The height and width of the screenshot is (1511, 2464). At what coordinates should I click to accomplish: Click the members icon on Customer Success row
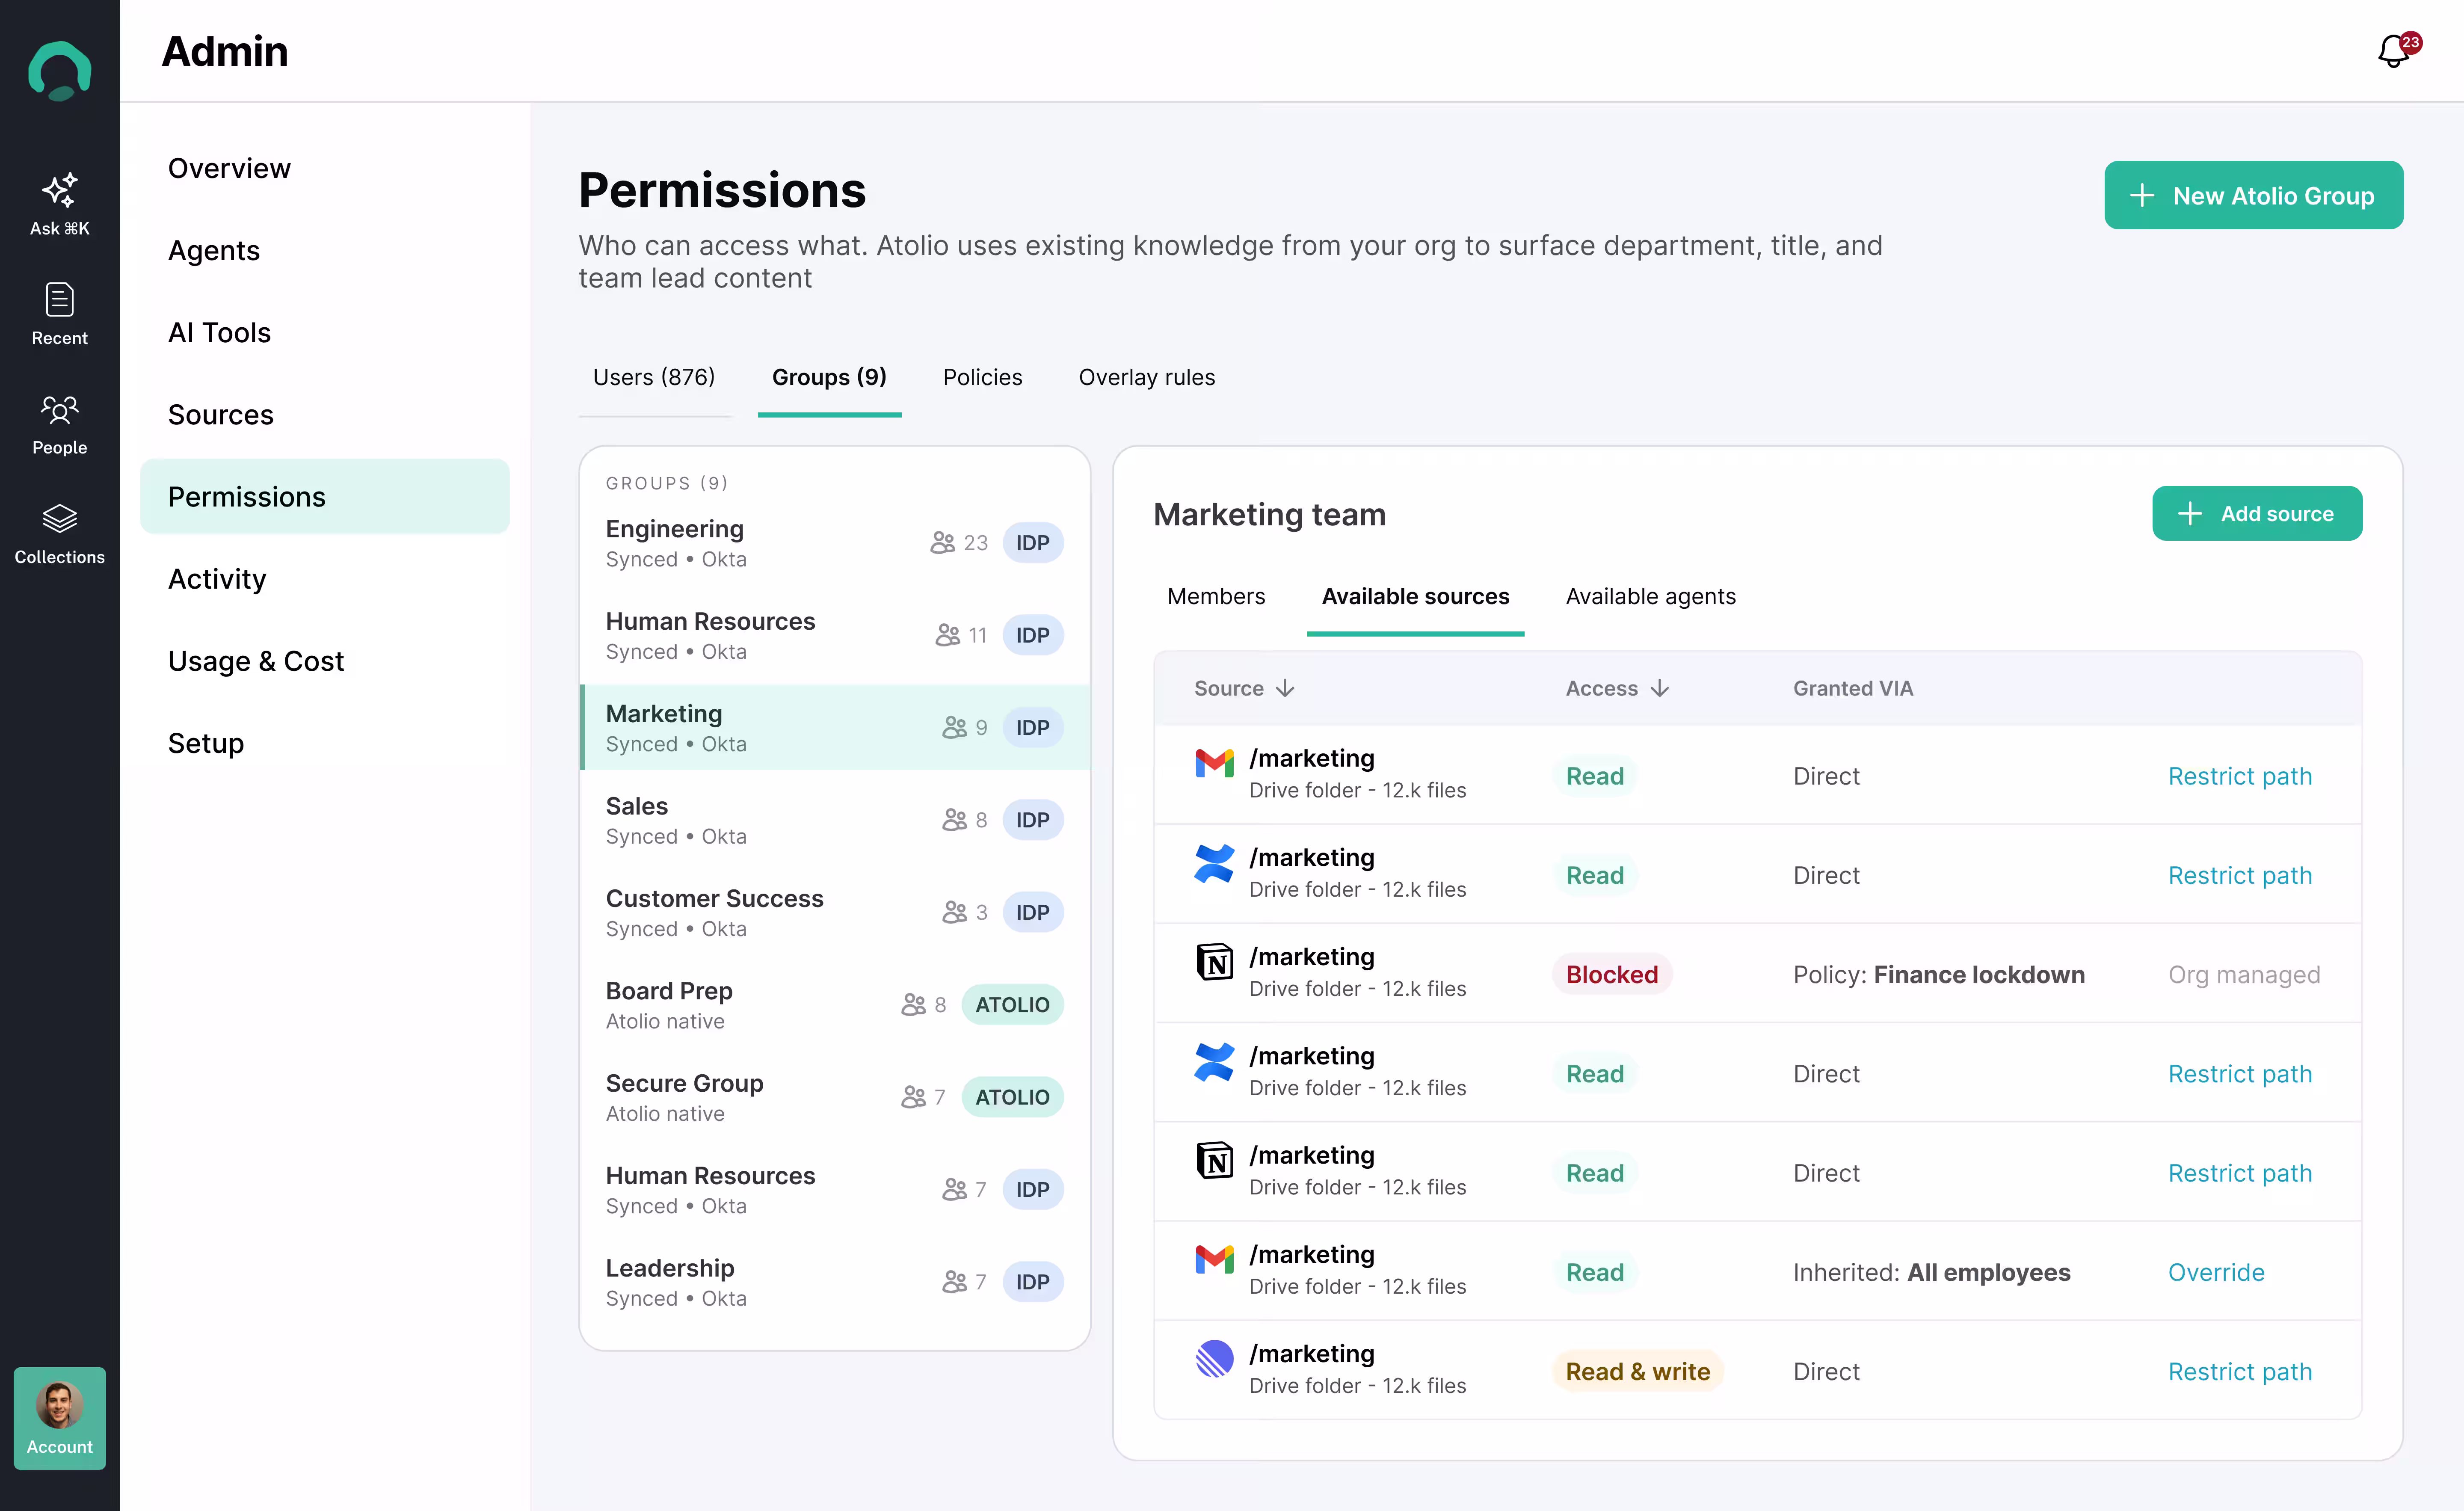[954, 912]
